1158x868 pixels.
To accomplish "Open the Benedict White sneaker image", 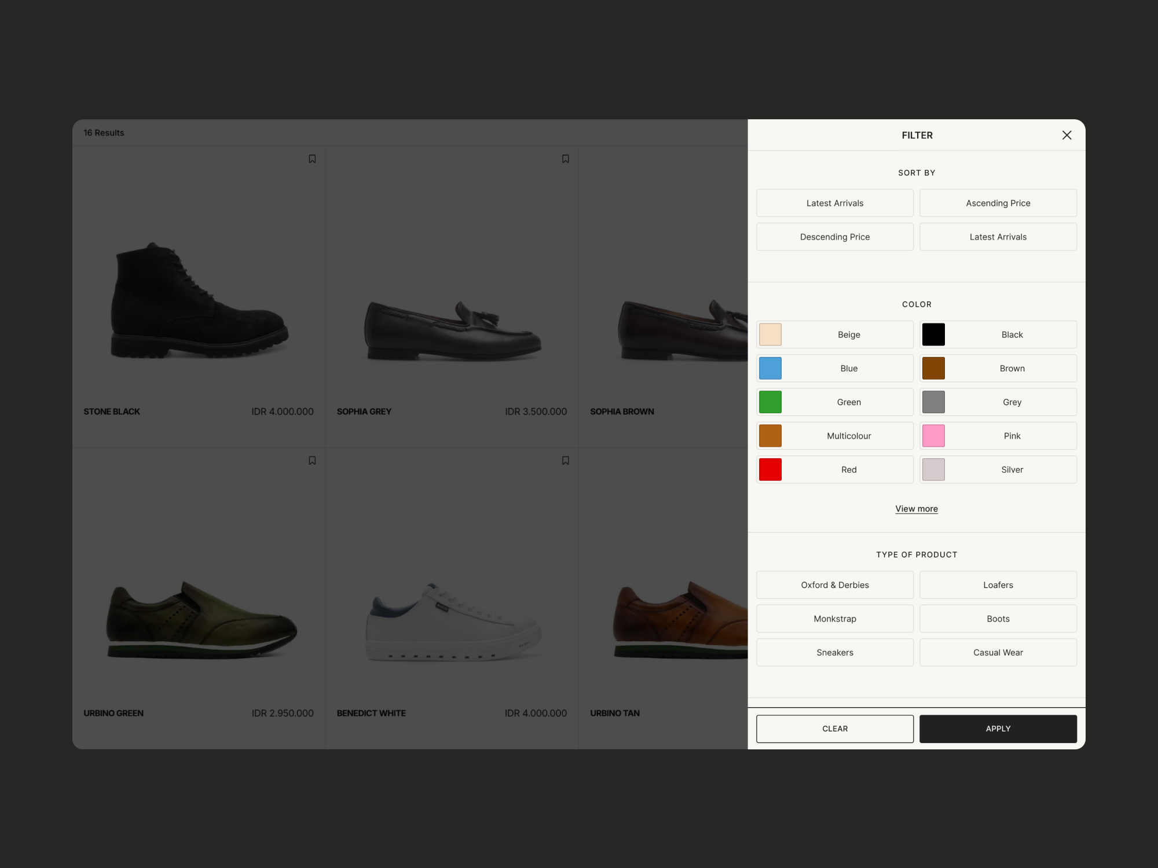I will point(453,622).
